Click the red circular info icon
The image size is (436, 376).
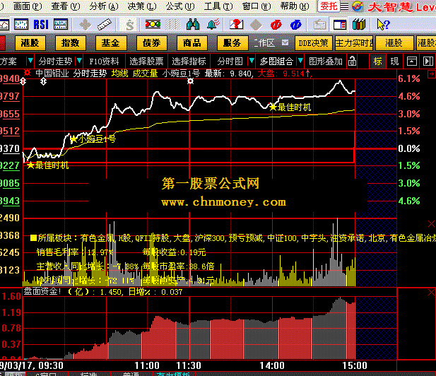pos(276,25)
